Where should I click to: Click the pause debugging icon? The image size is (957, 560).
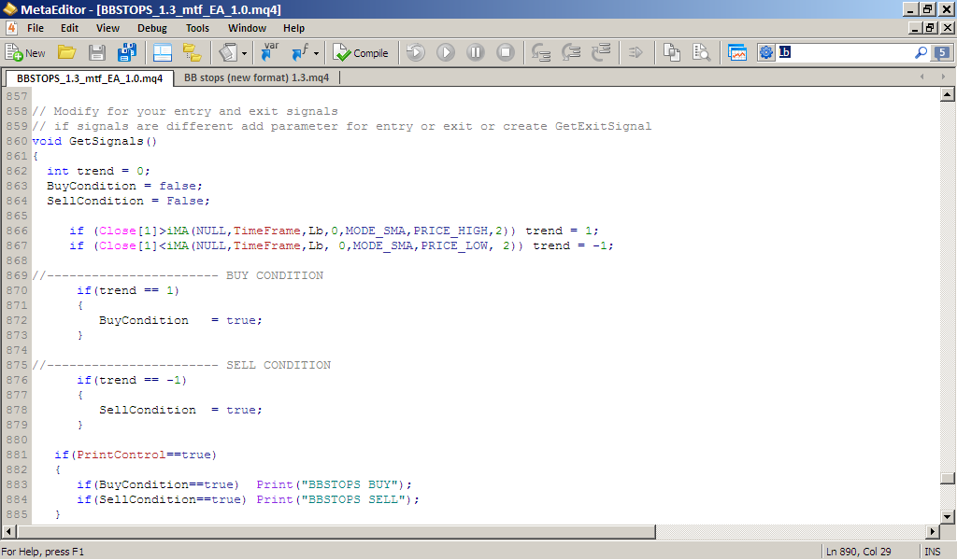476,53
